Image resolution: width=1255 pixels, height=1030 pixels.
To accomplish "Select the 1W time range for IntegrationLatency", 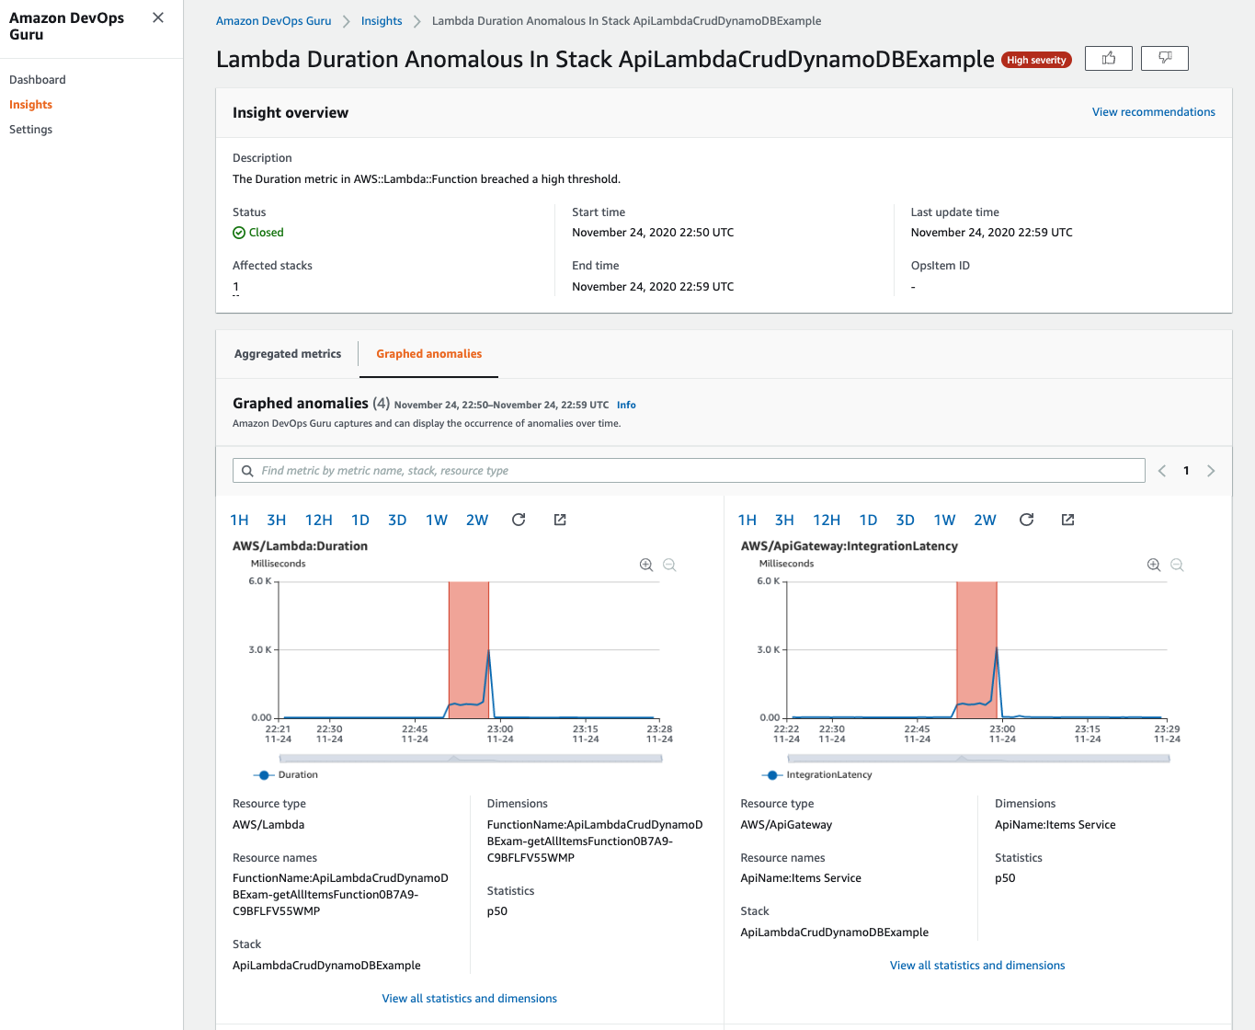I will [x=944, y=520].
